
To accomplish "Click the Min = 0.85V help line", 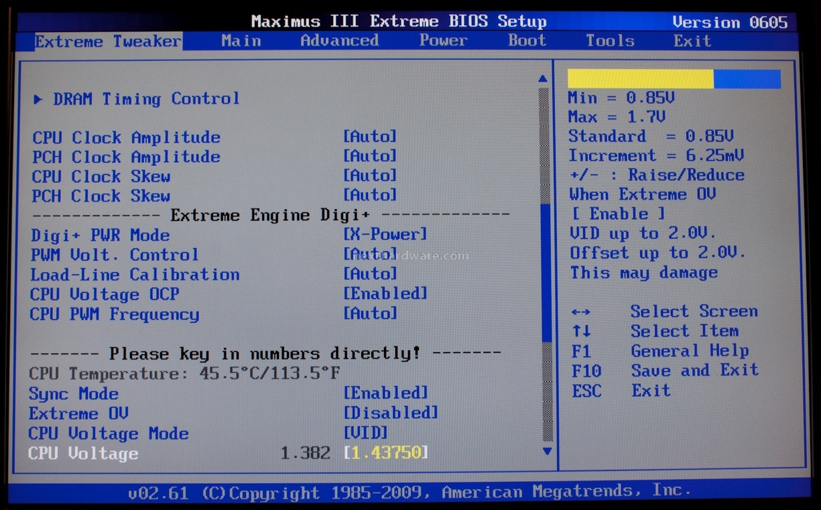I will click(621, 98).
